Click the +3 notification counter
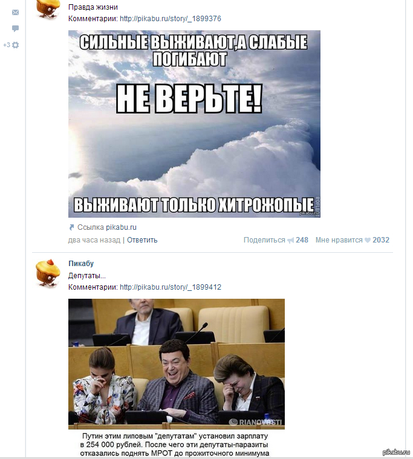 point(7,45)
